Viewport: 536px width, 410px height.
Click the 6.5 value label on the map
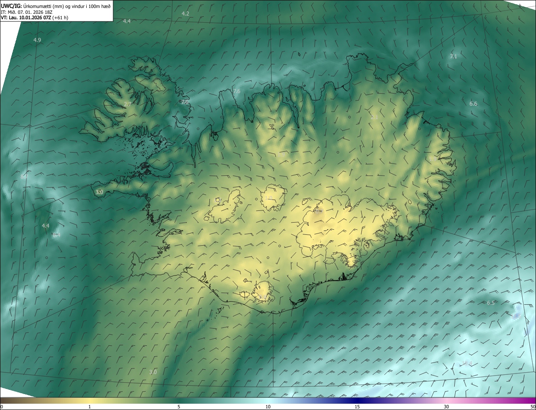[x=491, y=303]
